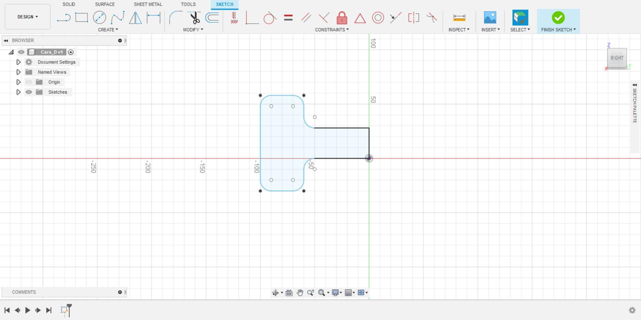
Task: Step back one timeline feature
Action: tap(17, 310)
